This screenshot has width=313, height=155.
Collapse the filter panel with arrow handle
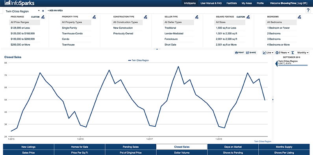coord(157,49)
